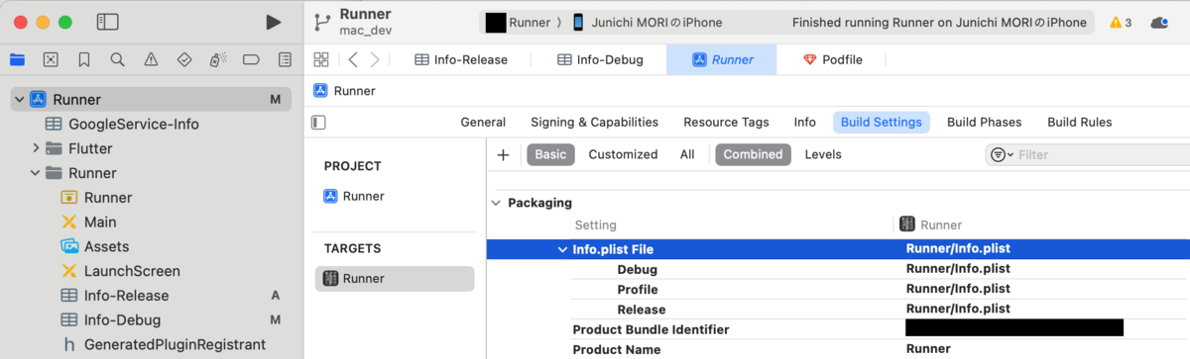Select GeneratedPluginRegistrant header file
Viewport: 1190px width, 359px height.
coord(175,345)
